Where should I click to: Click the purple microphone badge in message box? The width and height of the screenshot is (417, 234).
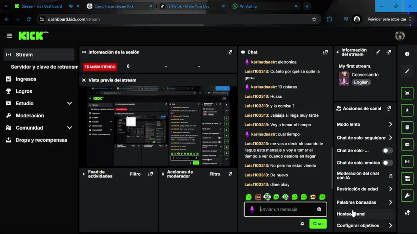252,209
